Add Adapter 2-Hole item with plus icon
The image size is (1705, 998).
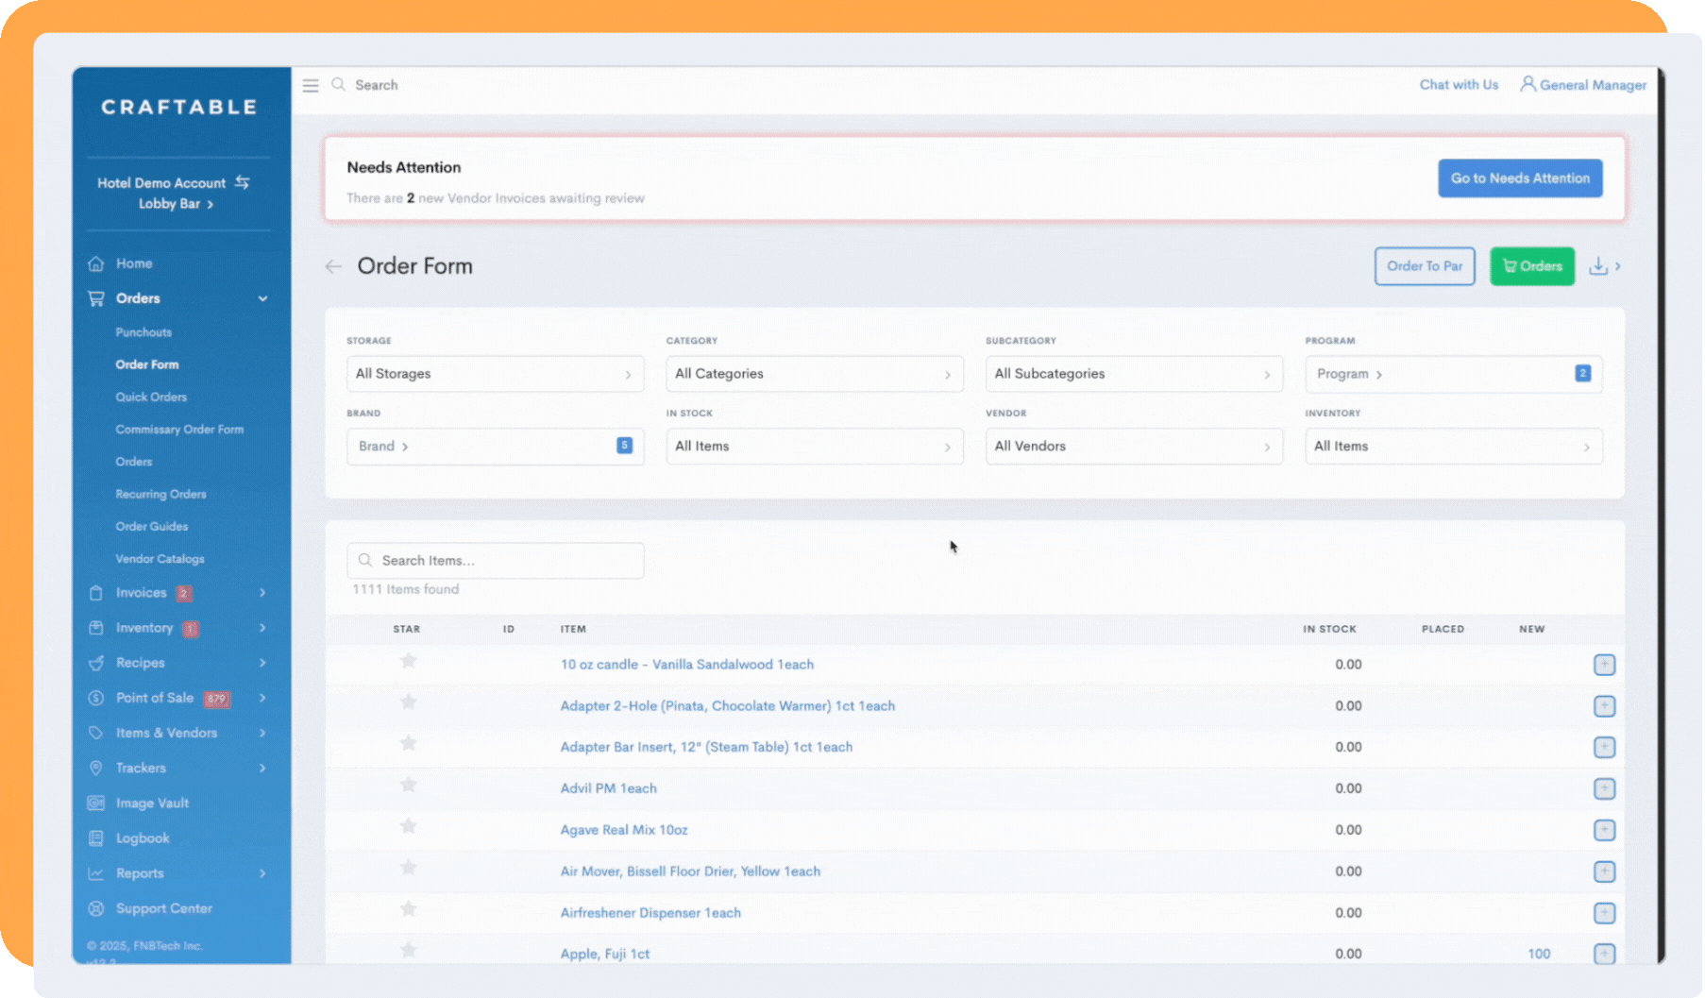click(1604, 706)
